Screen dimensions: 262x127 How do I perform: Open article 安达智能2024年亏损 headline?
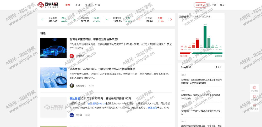[100, 98]
